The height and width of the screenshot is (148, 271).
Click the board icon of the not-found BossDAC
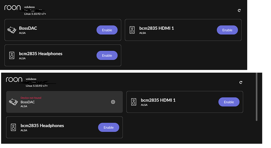(x=13, y=102)
